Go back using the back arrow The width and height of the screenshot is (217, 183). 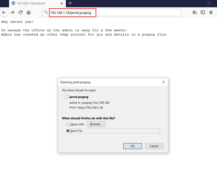coord(4,12)
